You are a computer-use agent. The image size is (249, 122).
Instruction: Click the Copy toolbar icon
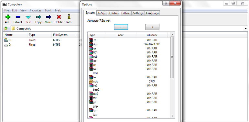tap(38, 17)
